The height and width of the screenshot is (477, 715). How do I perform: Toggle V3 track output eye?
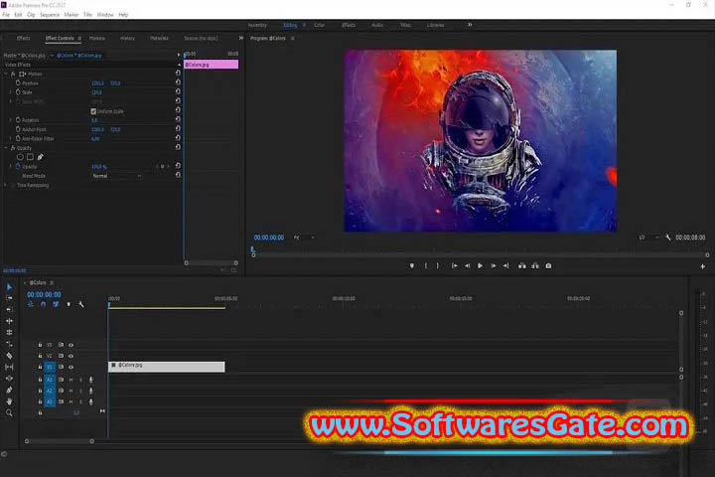coord(71,345)
